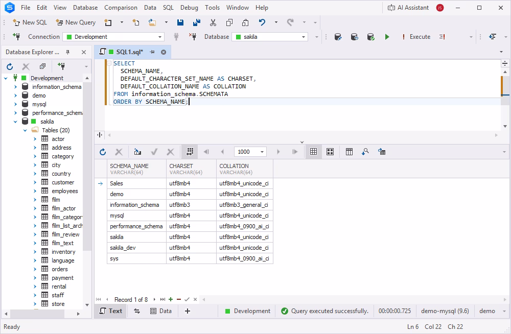Refresh the Database Explorer tree
511x334 pixels.
point(10,66)
